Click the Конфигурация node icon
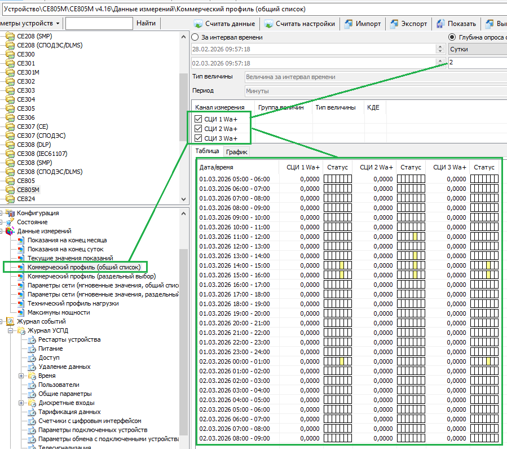507x449 pixels. pyautogui.click(x=10, y=213)
